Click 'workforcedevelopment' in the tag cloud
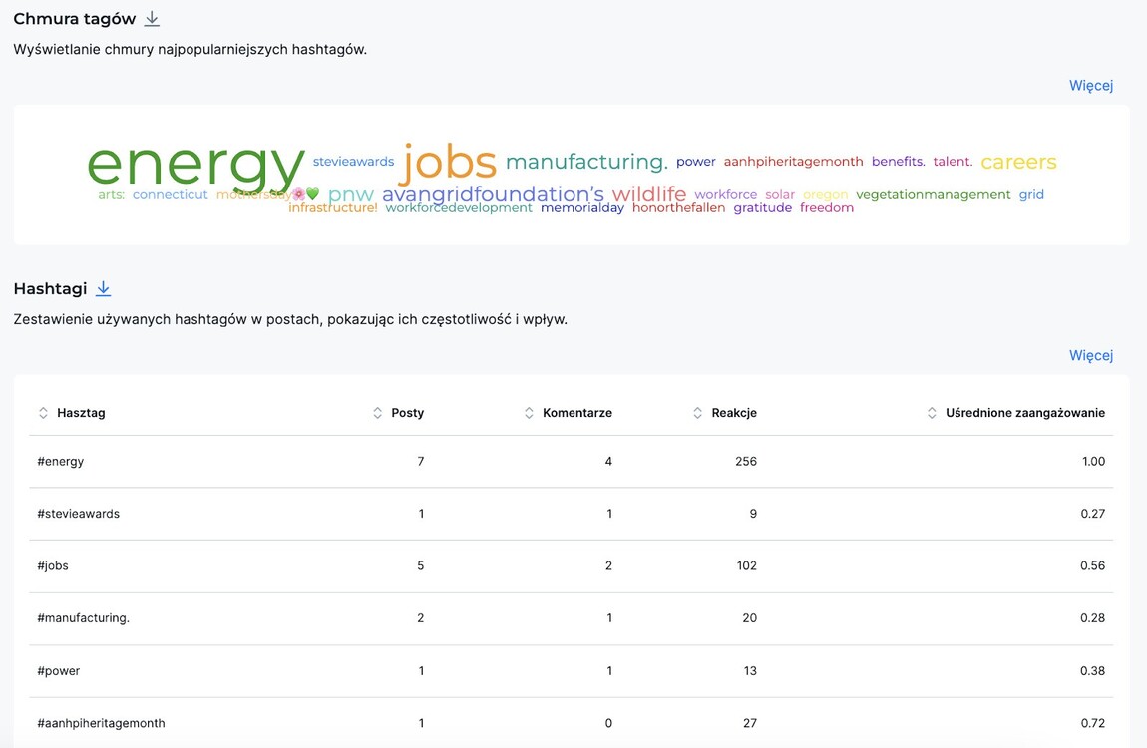This screenshot has width=1147, height=748. [459, 208]
